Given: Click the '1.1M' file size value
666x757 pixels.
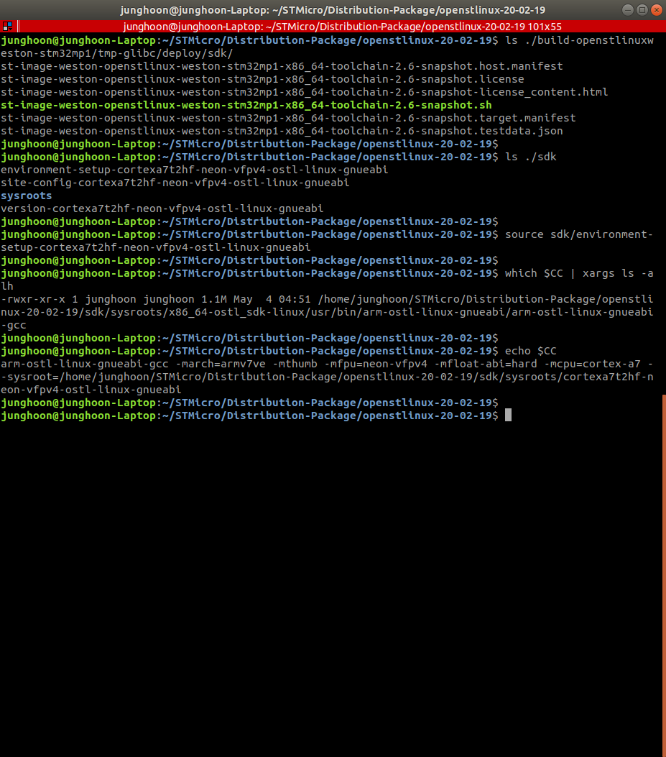Looking at the screenshot, I should 214,299.
